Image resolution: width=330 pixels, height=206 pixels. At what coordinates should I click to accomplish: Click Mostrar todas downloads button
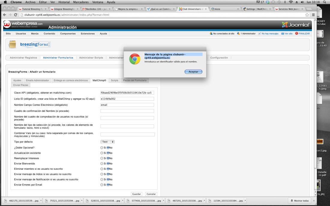coord(300,201)
